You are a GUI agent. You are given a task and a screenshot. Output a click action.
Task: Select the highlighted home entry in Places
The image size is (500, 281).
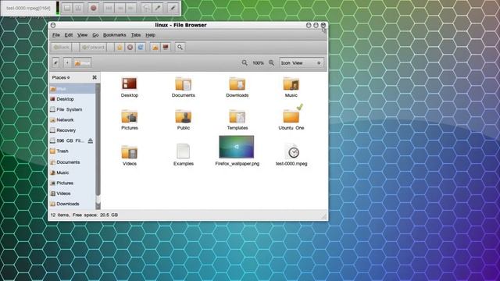[x=72, y=89]
